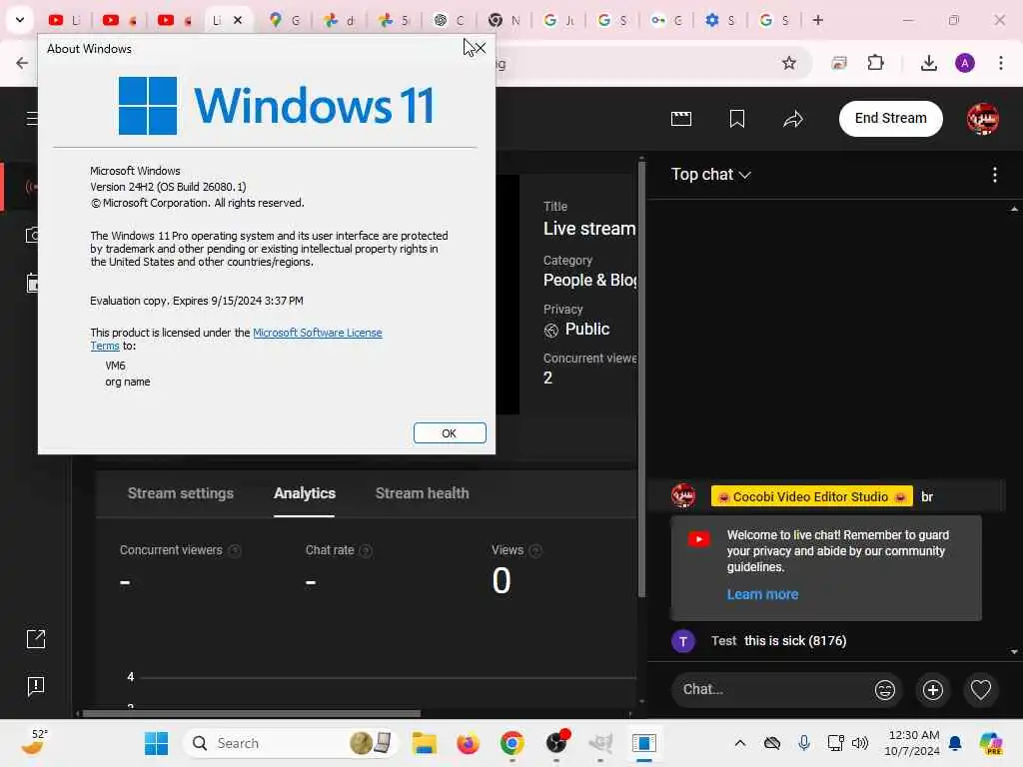Viewport: 1023px width, 767px height.
Task: Click the share stream arrow icon
Action: tap(792, 119)
